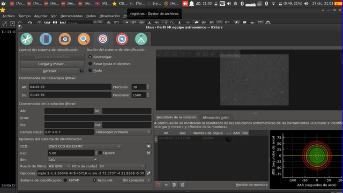Select the Sincronizar radio option

[x=90, y=57]
